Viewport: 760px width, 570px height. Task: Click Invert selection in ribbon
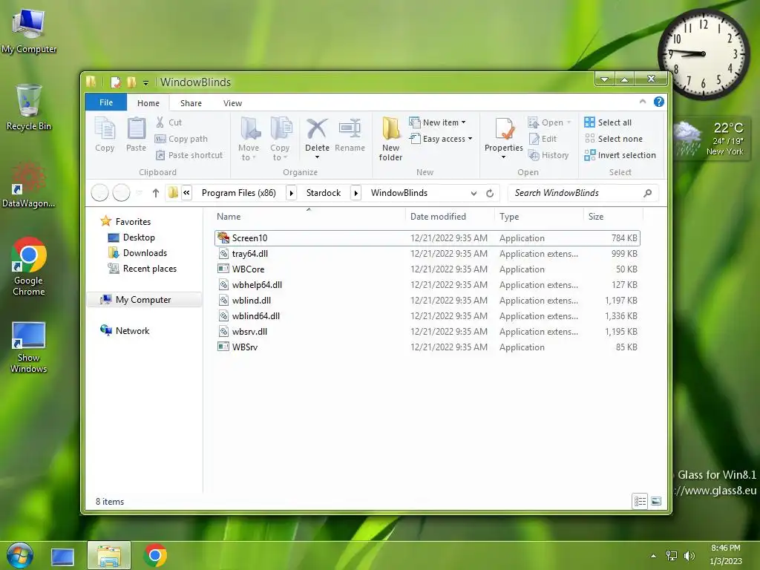click(x=620, y=155)
